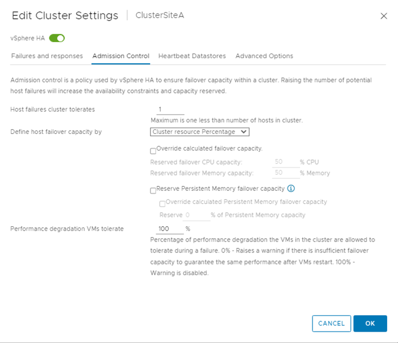
Task: Switch to Failures and responses tab
Action: click(47, 56)
